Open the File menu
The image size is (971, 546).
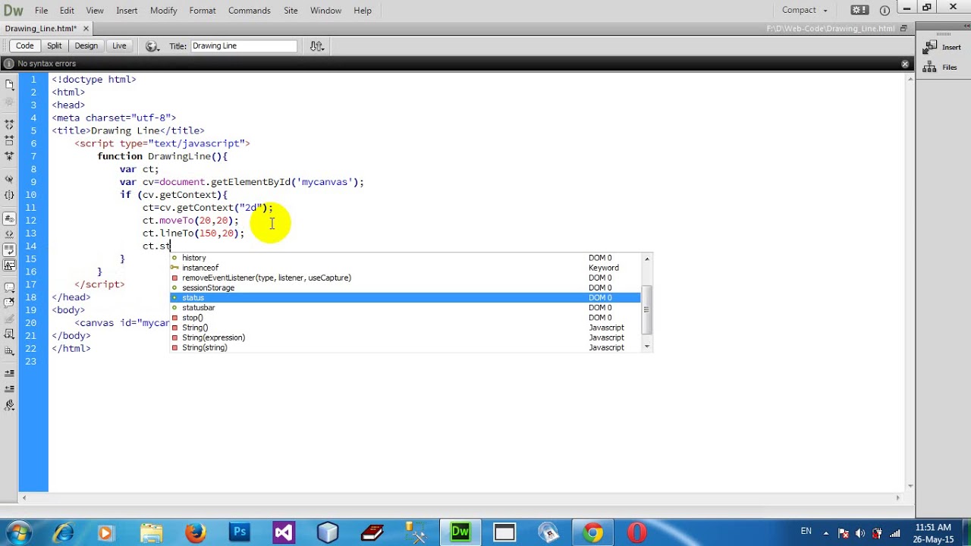[x=41, y=11]
